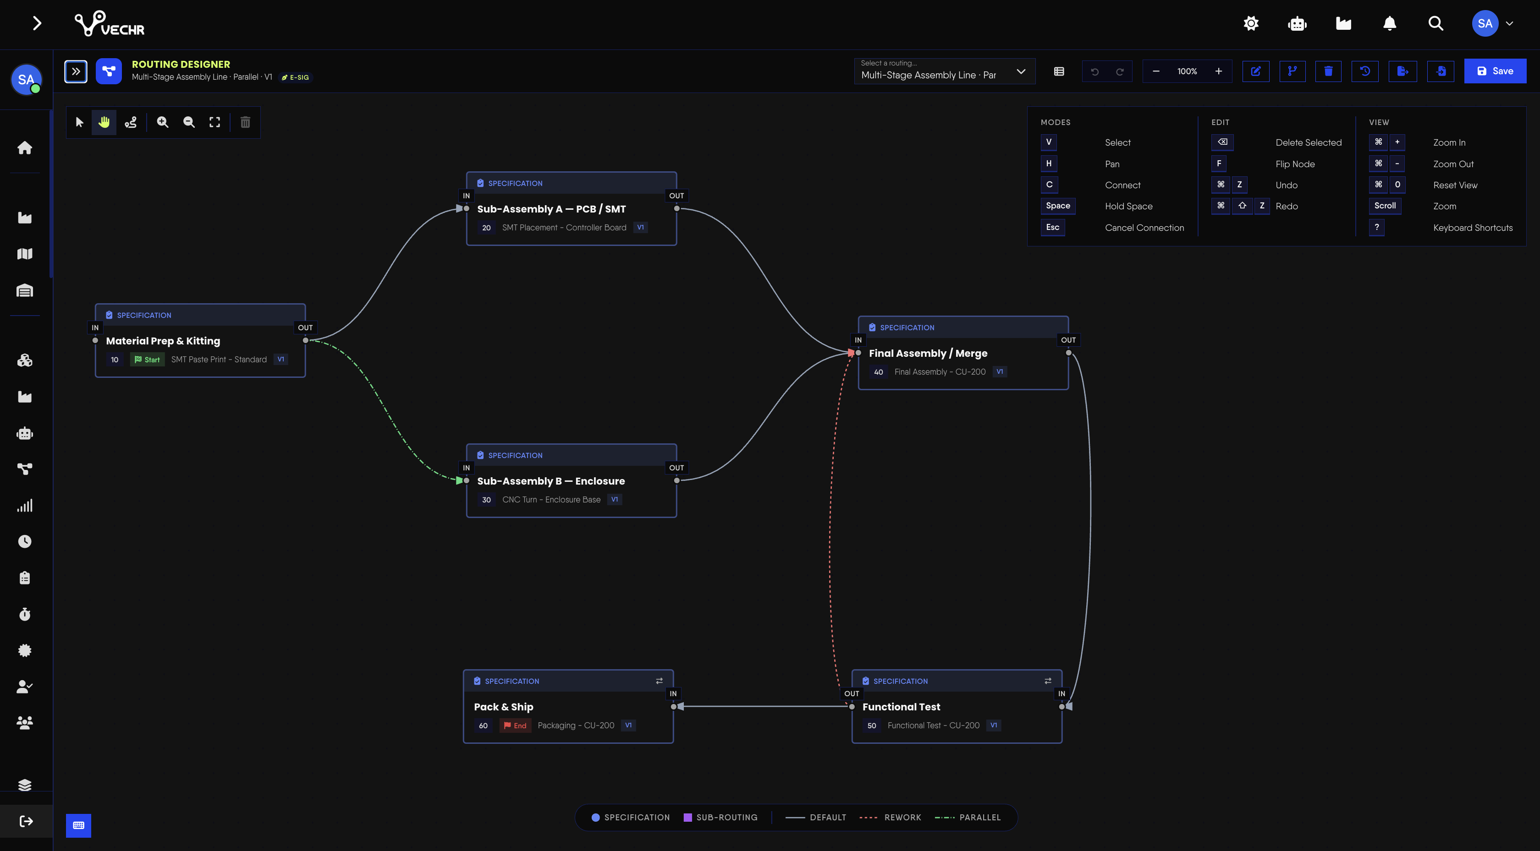Expand the main sidebar chevron
The image size is (1540, 851).
[x=37, y=23]
